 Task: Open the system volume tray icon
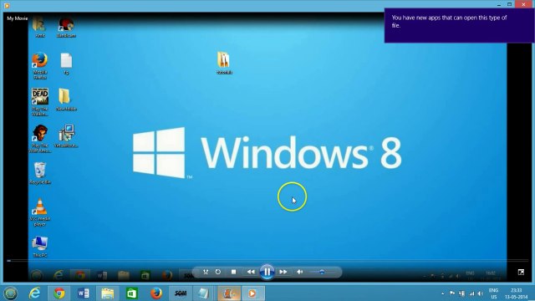[x=481, y=293]
